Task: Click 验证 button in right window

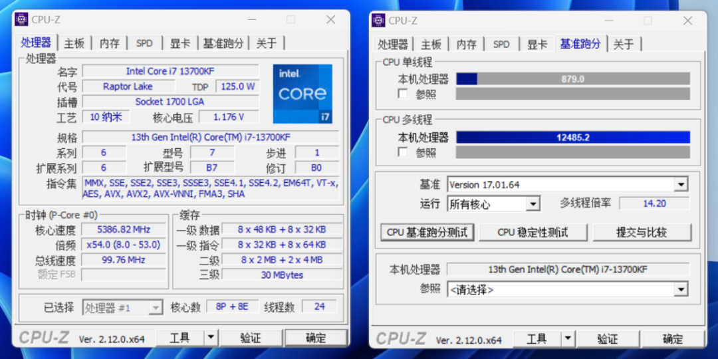Action: tap(608, 339)
